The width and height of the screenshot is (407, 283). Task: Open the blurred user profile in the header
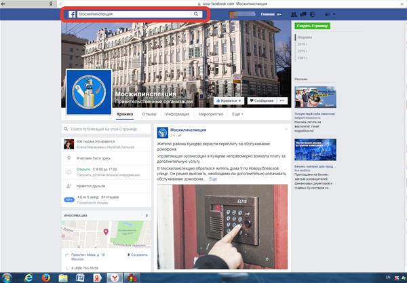click(242, 14)
